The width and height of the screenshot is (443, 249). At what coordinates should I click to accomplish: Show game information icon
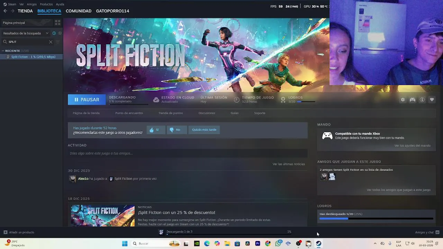point(422,100)
